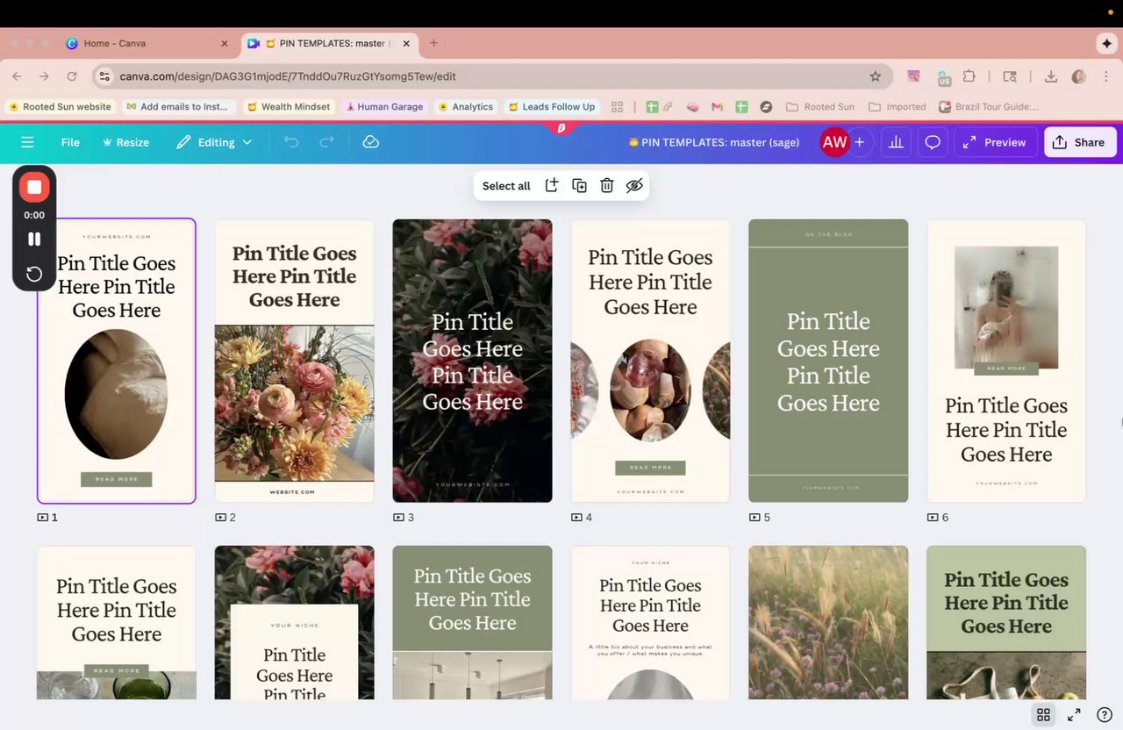This screenshot has width=1123, height=730.
Task: Delete the selected page with the trash icon
Action: click(x=606, y=185)
